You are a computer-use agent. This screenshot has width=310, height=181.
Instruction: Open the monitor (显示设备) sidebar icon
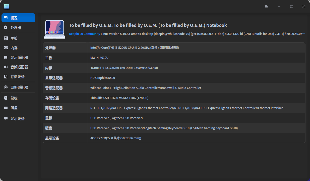click(6, 119)
